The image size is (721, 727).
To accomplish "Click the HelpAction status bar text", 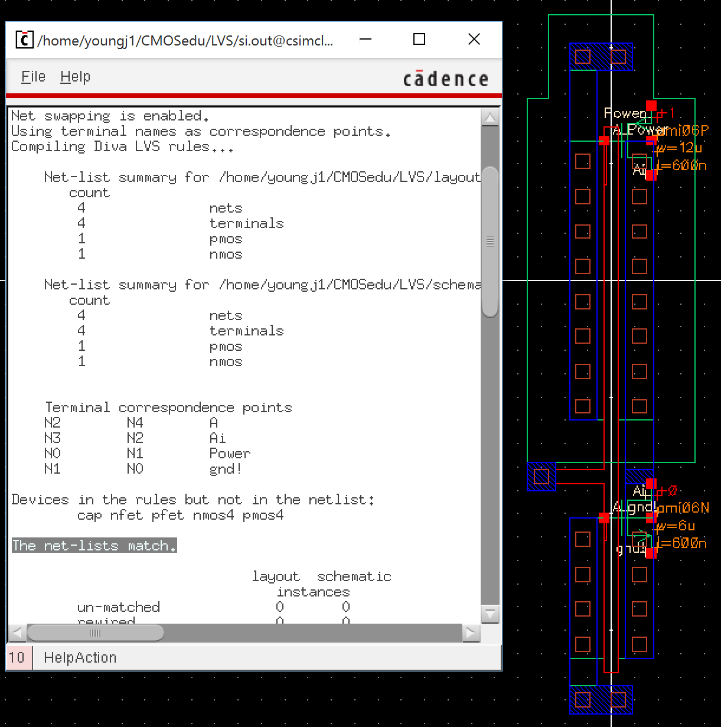I will (x=80, y=657).
